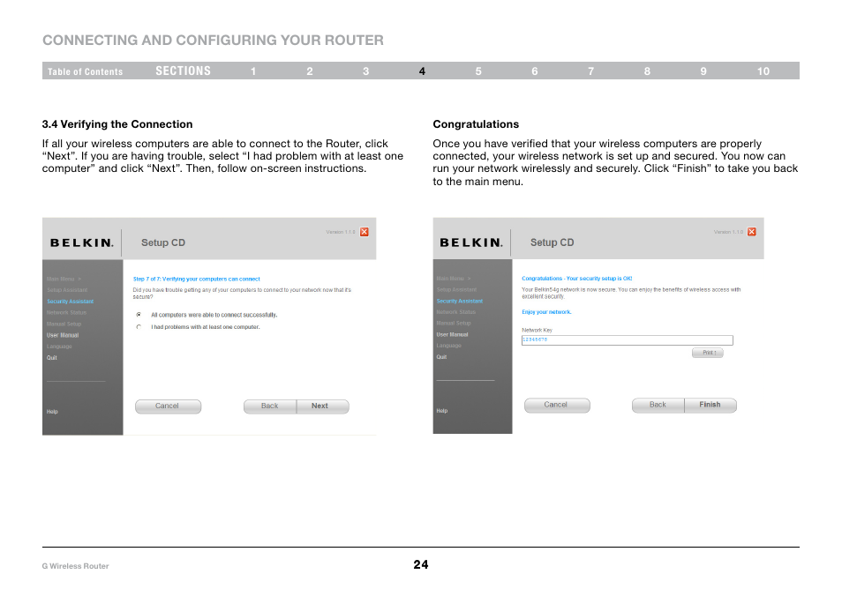Close the left Setup CD window
Viewport: 842px width, 589px height.
pos(365,232)
